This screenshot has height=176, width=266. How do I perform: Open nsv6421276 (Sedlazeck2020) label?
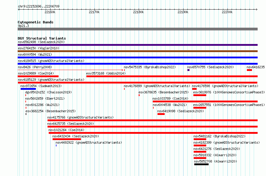[x=217, y=149]
